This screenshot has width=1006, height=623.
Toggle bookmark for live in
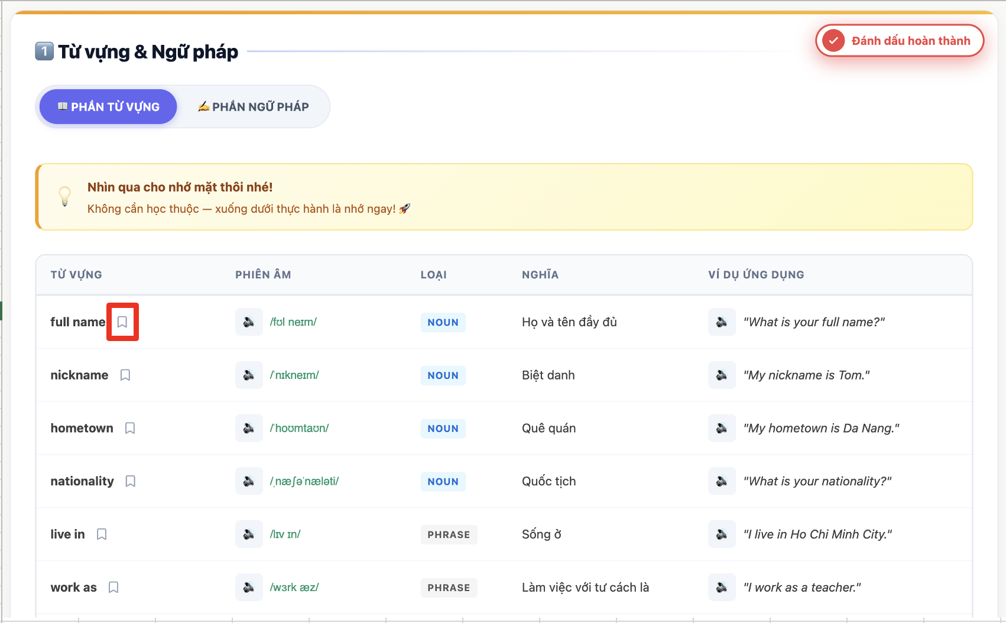pos(102,534)
